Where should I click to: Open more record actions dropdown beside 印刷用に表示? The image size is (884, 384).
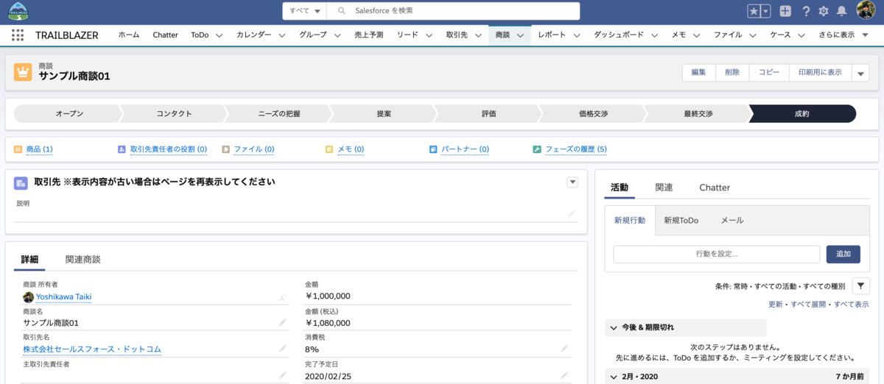pyautogui.click(x=860, y=73)
